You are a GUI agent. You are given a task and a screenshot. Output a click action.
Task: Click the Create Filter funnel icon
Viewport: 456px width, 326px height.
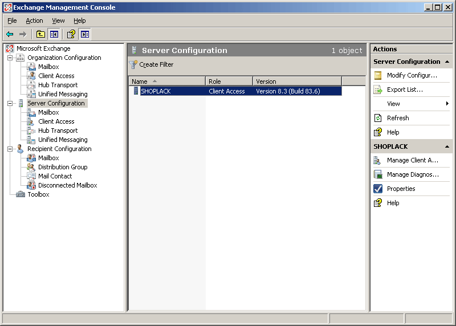coord(133,64)
